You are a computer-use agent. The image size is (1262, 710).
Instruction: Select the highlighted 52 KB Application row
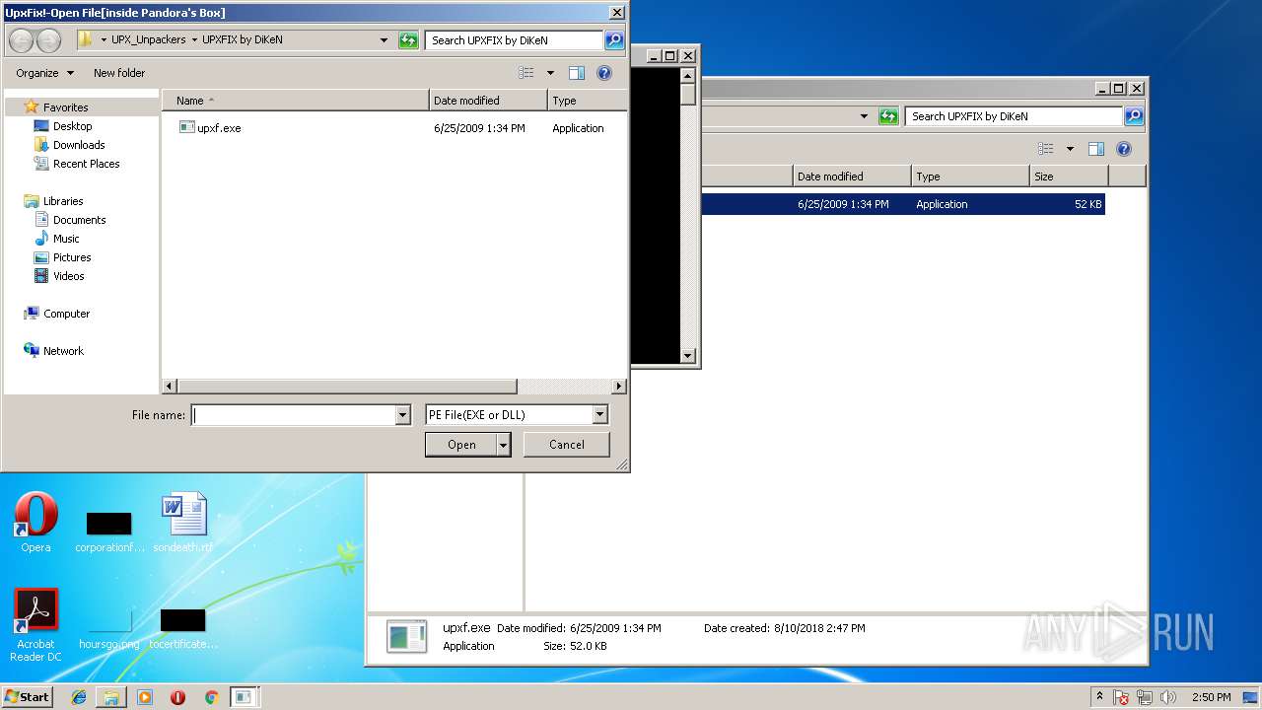(x=902, y=204)
